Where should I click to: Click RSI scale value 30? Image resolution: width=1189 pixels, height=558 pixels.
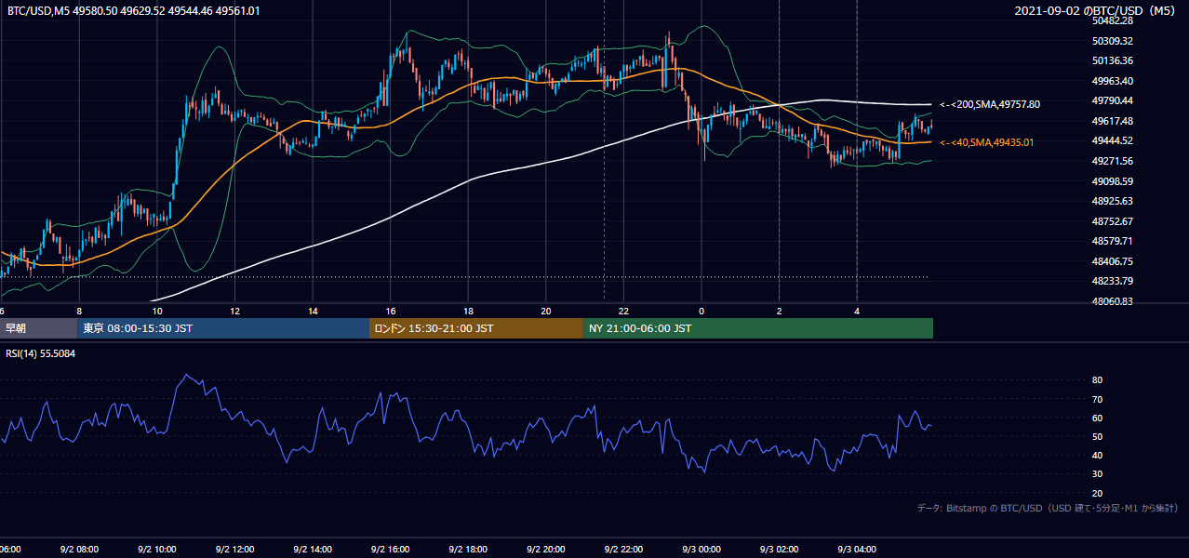tap(1097, 474)
